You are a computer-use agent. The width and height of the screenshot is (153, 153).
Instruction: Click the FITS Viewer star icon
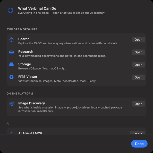(11, 77)
